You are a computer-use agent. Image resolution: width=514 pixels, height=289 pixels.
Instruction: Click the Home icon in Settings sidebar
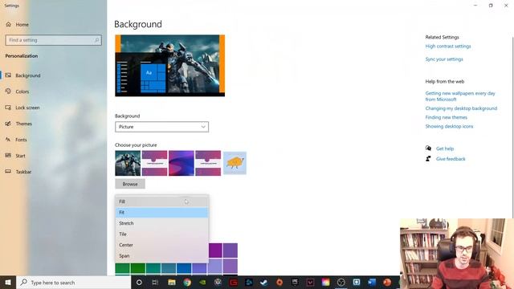(9, 24)
